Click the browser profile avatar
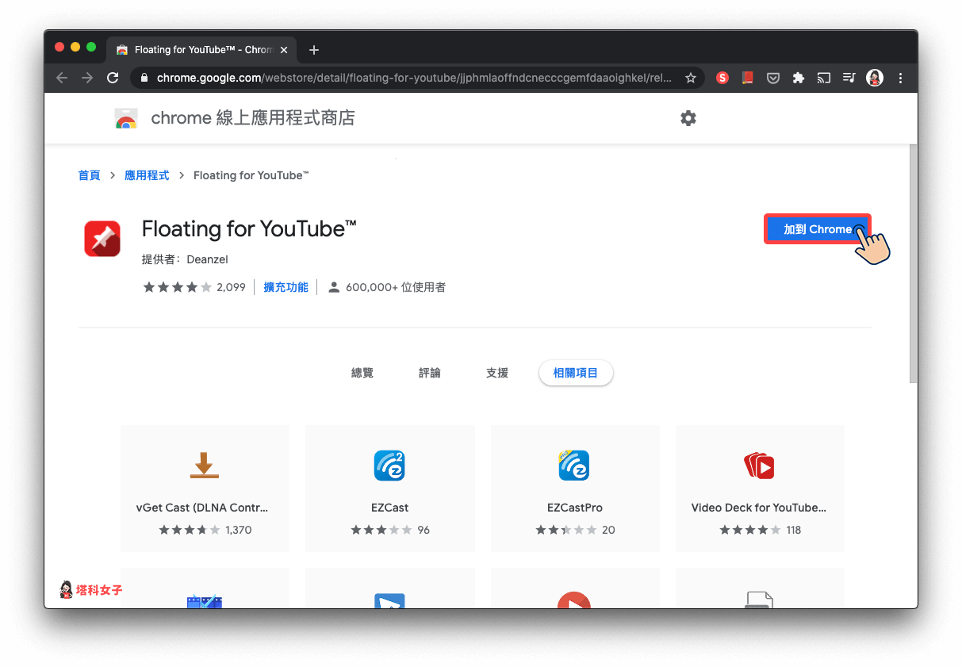This screenshot has width=962, height=667. coord(875,78)
